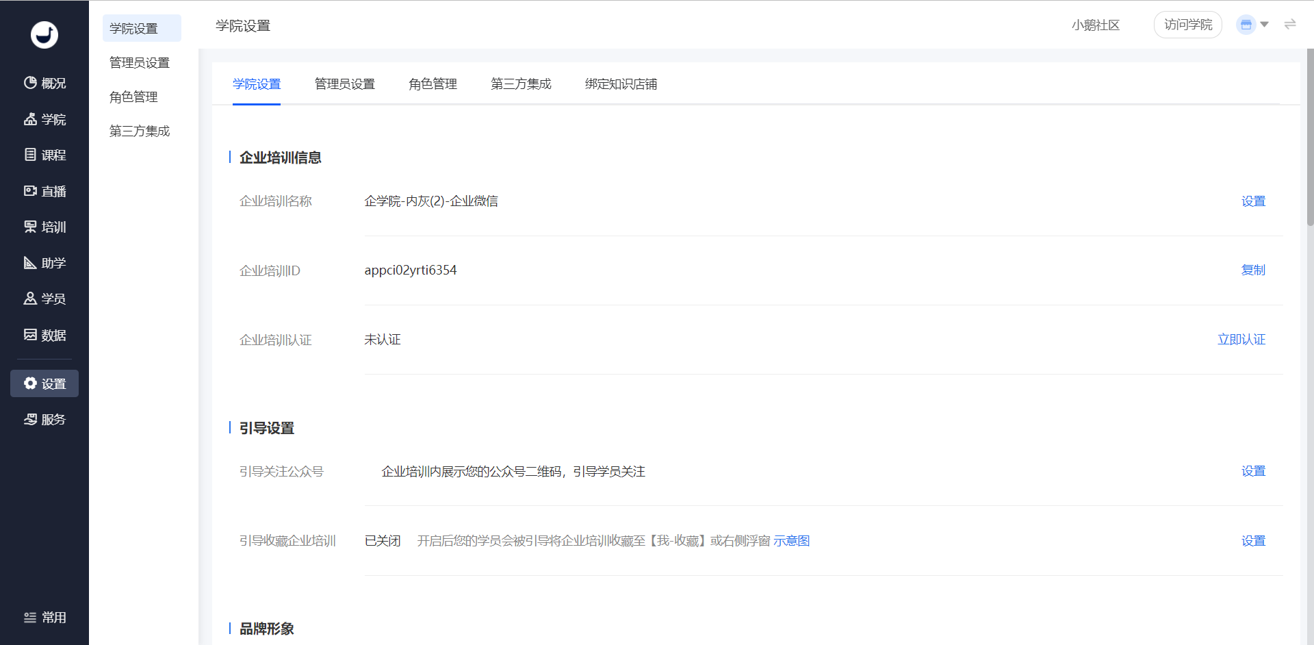Click the app logo at top left
This screenshot has width=1314, height=645.
(x=44, y=34)
